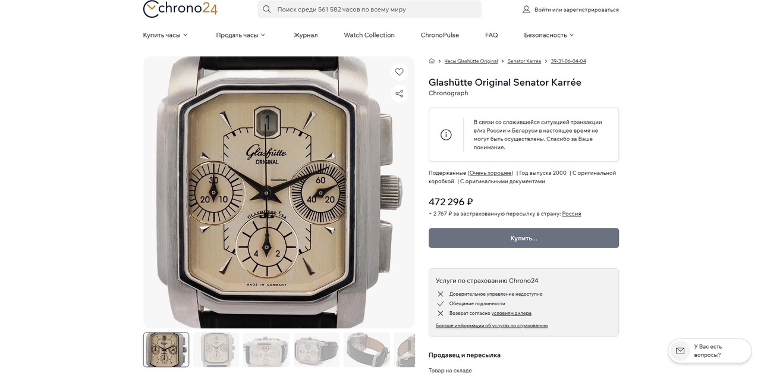Click the info icon in transaction notice

pos(446,135)
